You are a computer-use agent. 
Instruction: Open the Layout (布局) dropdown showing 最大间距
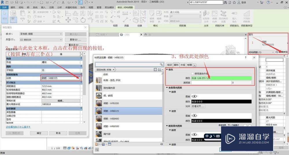(x=185, y=12)
